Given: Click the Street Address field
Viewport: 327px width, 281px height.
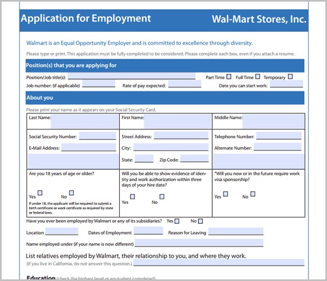Looking at the screenshot, I should pyautogui.click(x=181, y=135).
